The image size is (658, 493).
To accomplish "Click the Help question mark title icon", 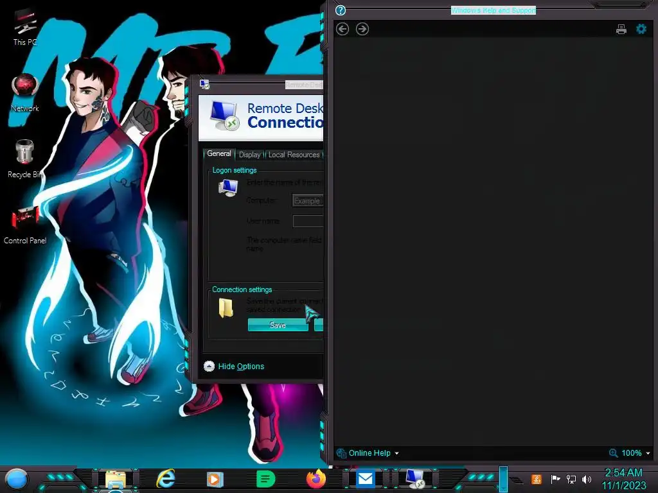I will [341, 10].
